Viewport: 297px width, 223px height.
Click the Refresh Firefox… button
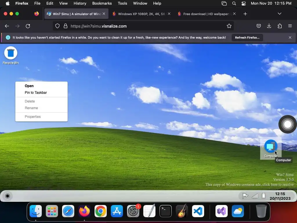click(x=247, y=37)
